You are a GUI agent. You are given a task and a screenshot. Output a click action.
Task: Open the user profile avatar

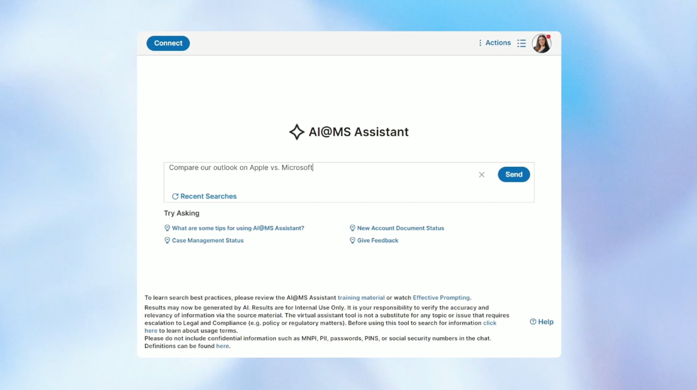[x=541, y=43]
